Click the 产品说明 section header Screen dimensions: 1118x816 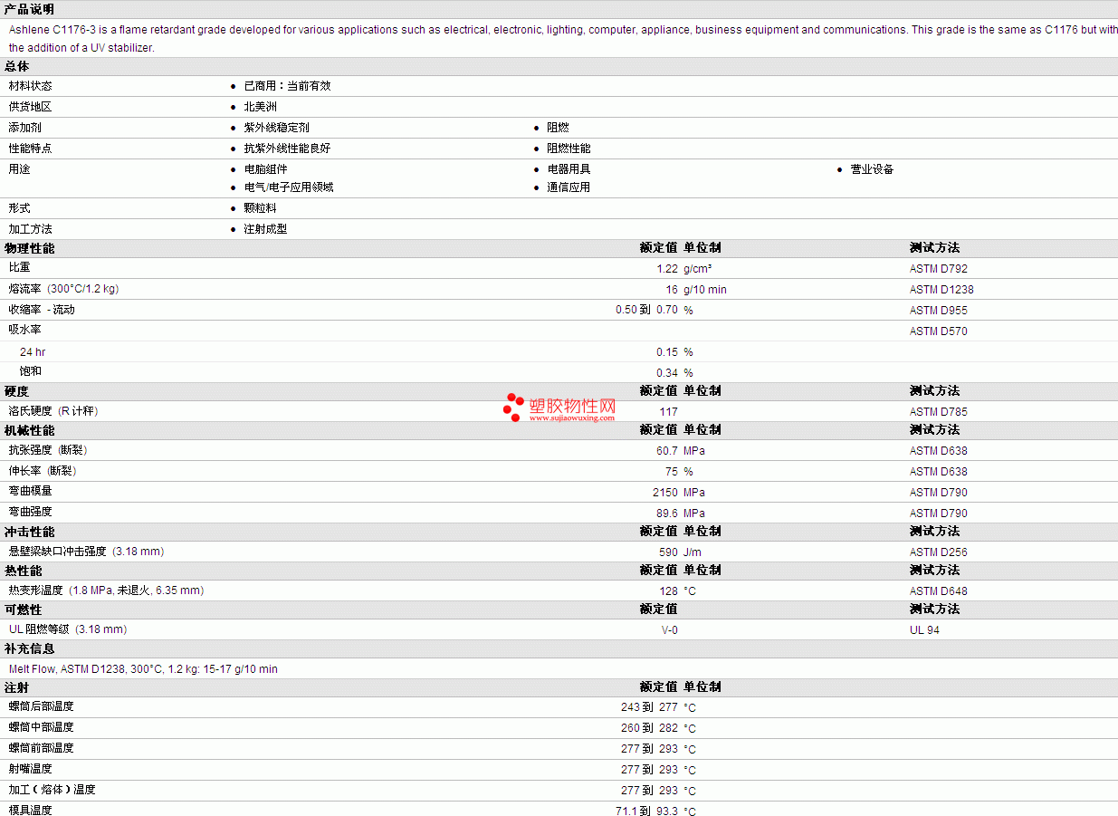click(x=29, y=9)
